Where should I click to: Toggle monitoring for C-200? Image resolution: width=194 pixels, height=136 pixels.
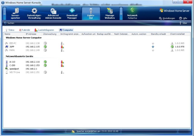pyautogui.click(x=45, y=65)
